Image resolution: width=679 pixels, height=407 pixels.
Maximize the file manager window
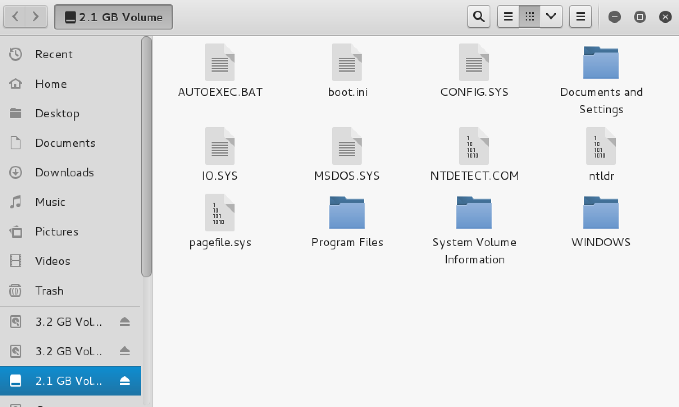point(640,17)
